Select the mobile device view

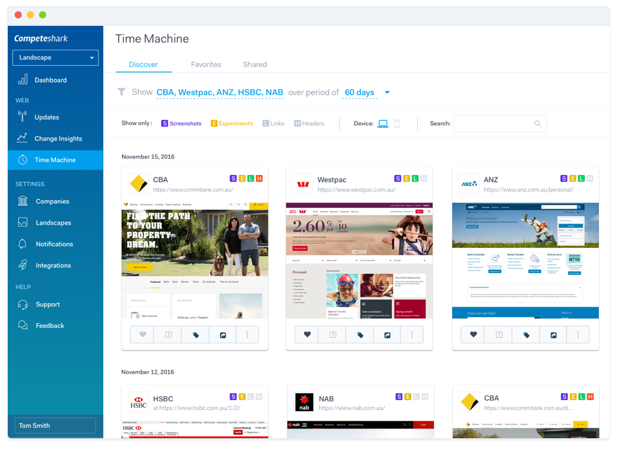tap(397, 124)
